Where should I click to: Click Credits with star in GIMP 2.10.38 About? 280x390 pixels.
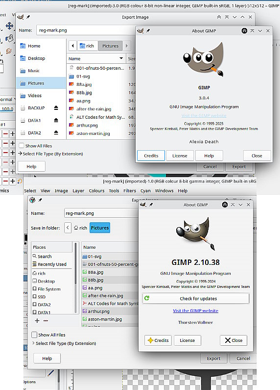click(x=158, y=340)
